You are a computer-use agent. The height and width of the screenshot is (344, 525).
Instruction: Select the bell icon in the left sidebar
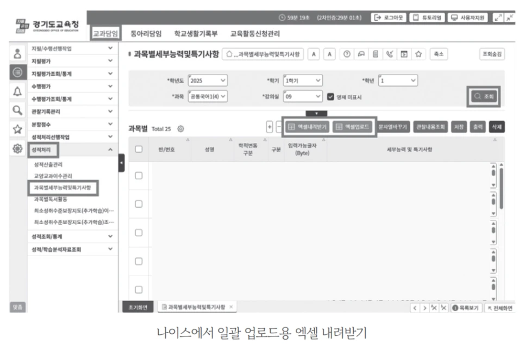point(17,90)
